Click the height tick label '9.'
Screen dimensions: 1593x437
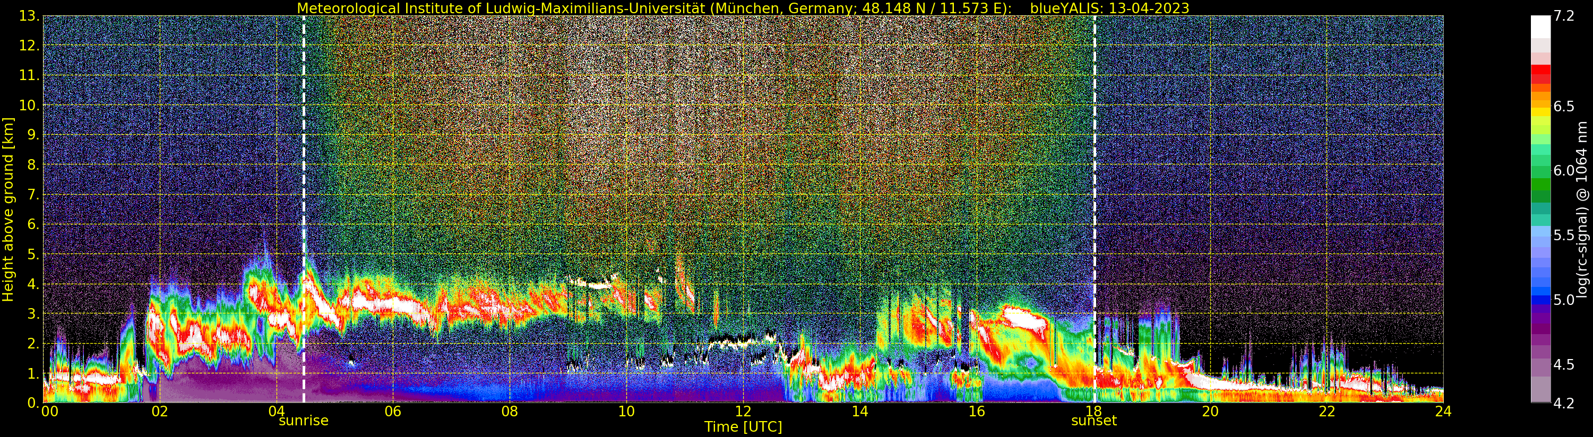click(x=33, y=135)
